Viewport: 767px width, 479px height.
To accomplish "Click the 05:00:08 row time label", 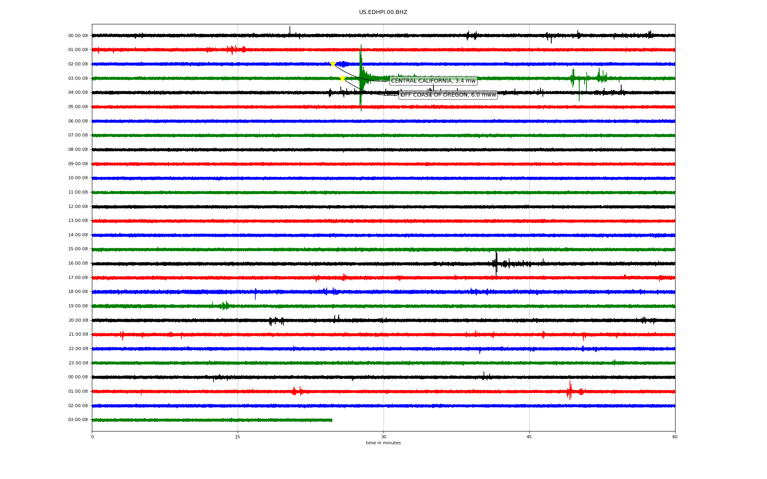I will coord(78,107).
